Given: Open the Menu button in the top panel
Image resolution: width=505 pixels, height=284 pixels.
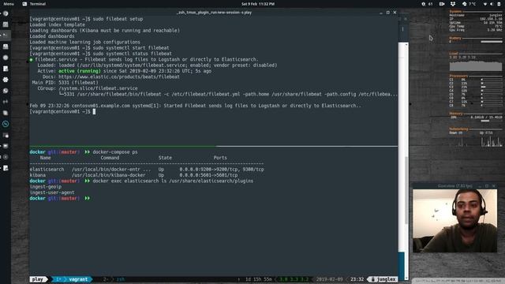Looking at the screenshot, I should click(x=9, y=4).
